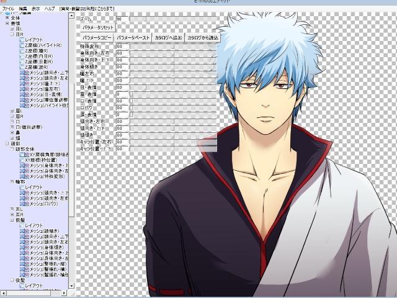Click the 眉・表情 value field
This screenshot has width=397, height=298.
[122, 94]
